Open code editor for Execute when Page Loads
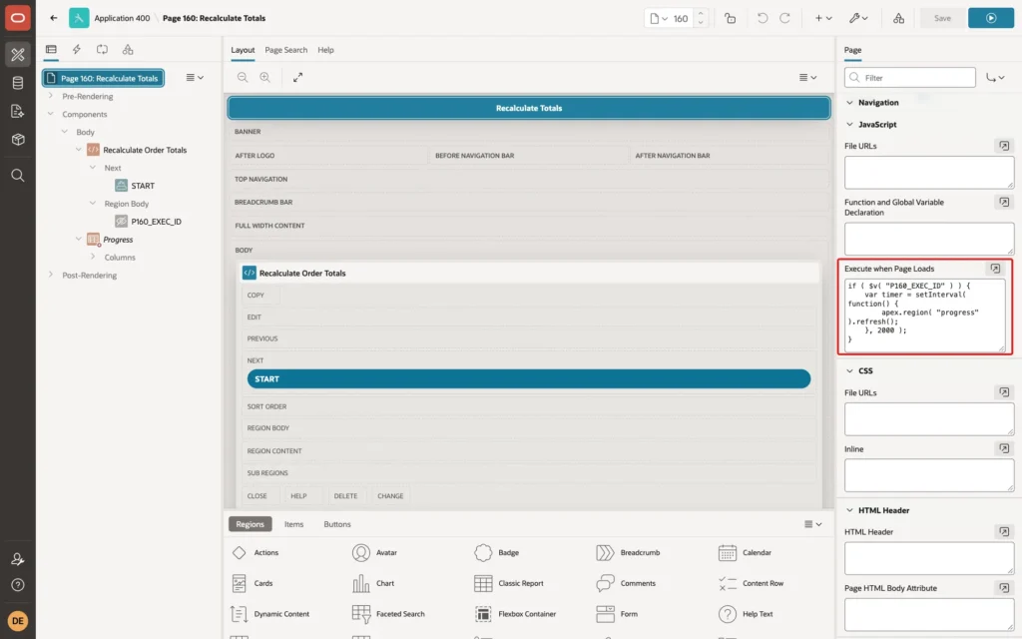 point(995,269)
